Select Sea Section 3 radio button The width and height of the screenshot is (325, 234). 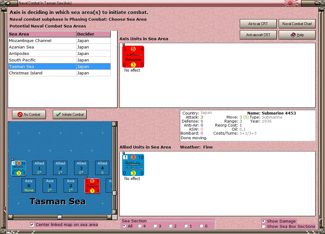[155, 226]
